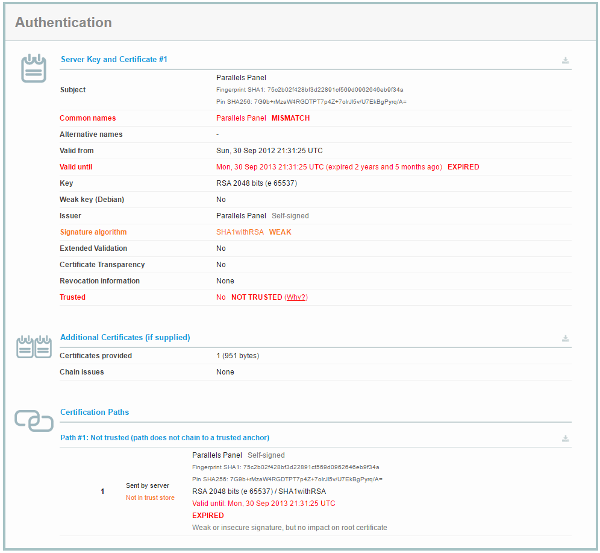
Task: Click the download icon for Server Key and Certificate
Action: 565,60
